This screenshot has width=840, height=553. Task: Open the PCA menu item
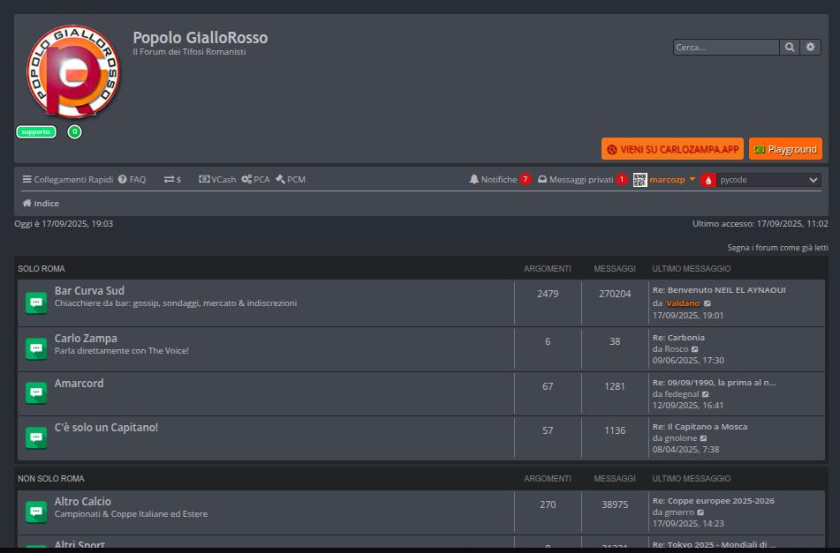pos(255,179)
